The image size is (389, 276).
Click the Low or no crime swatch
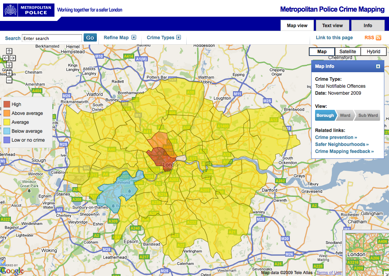point(7,140)
